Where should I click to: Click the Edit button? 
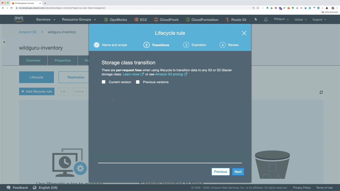63,92
